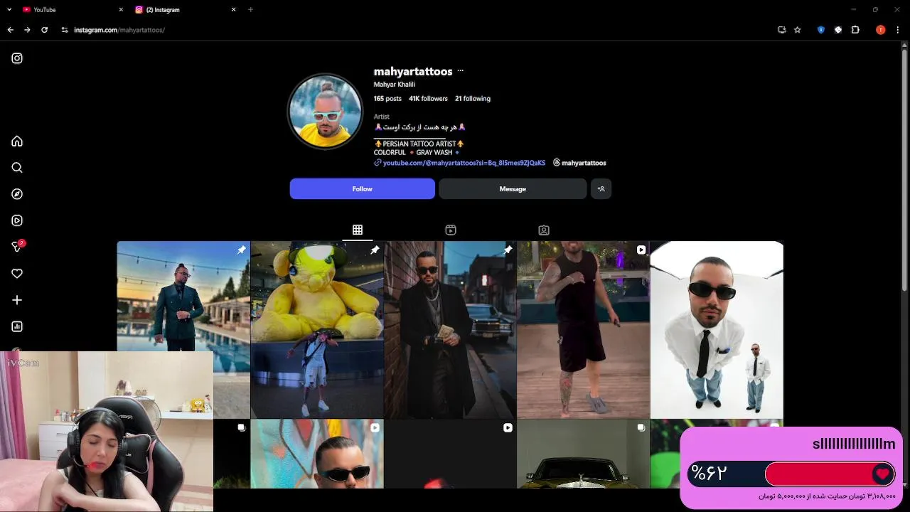Open 21 following list
The height and width of the screenshot is (512, 910).
pos(473,98)
